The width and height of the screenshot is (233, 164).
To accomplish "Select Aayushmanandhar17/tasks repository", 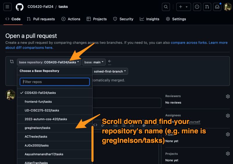I will [x=55, y=154].
